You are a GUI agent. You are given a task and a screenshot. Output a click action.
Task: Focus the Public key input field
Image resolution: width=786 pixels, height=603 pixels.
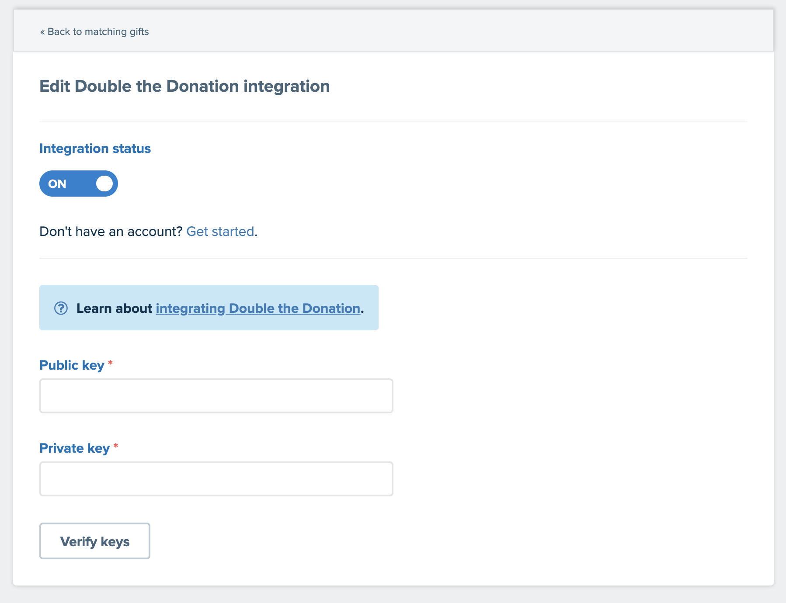[x=216, y=396]
